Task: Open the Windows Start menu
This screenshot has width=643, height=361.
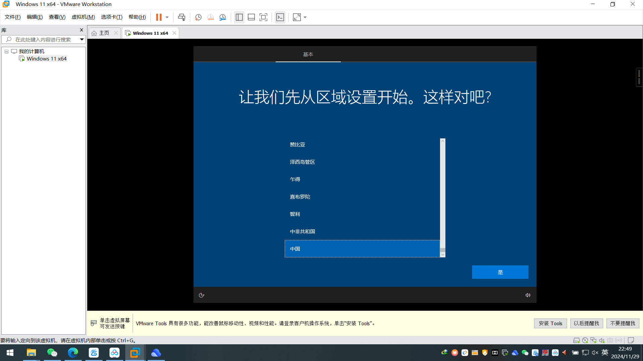Action: pos(10,353)
